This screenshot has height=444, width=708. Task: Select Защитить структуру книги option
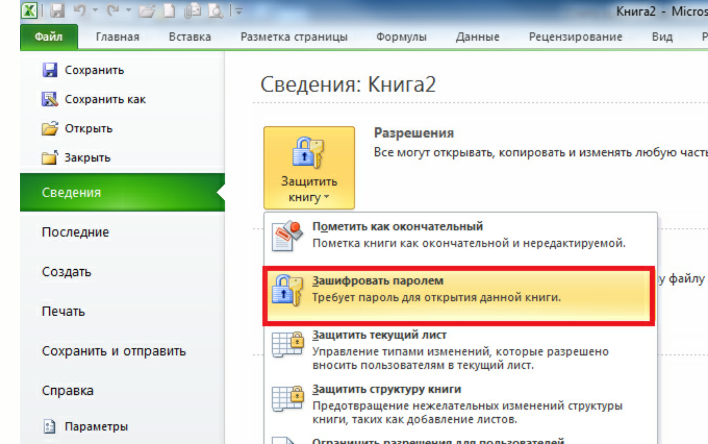pyautogui.click(x=460, y=405)
